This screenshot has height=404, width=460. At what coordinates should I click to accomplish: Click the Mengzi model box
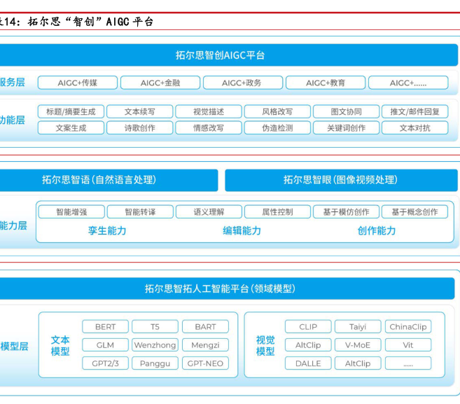tap(205, 345)
